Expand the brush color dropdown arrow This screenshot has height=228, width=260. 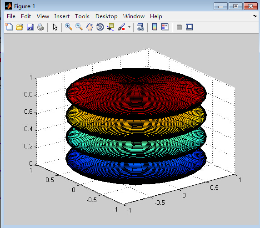130,27
